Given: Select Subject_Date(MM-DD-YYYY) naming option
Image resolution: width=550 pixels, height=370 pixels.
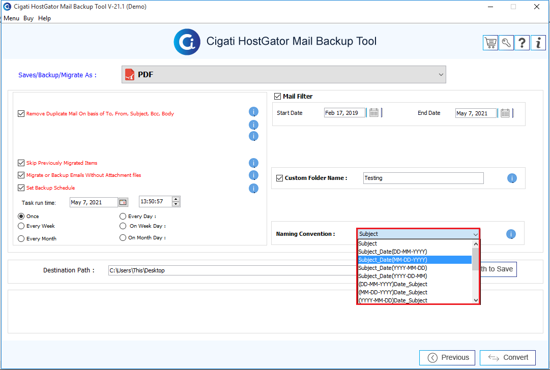Looking at the screenshot, I should (x=415, y=260).
